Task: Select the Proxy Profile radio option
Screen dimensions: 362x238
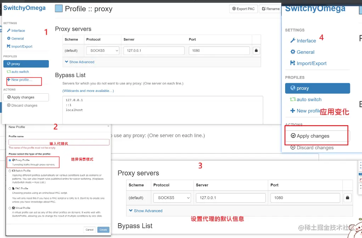Action: (10, 160)
